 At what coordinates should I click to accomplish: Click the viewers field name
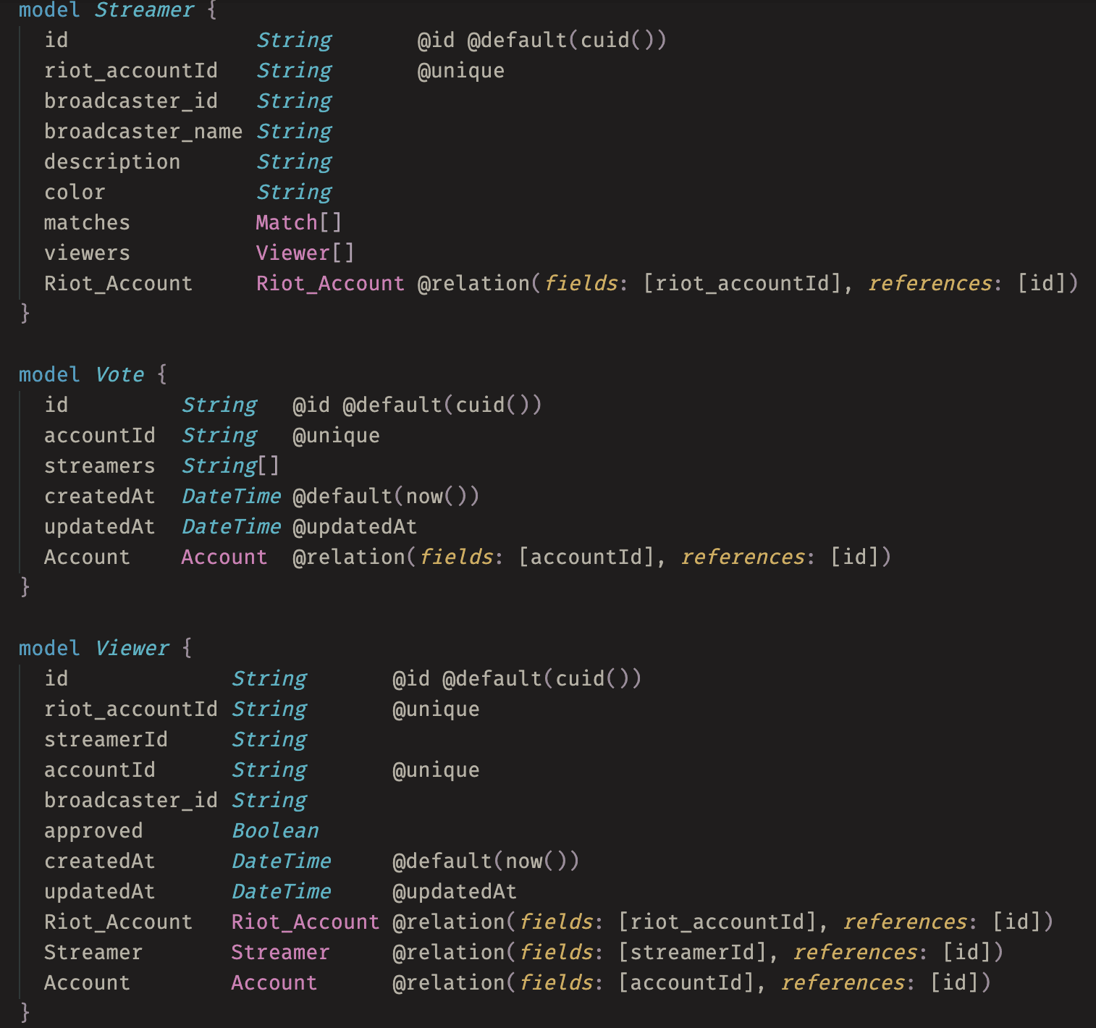pyautogui.click(x=87, y=253)
